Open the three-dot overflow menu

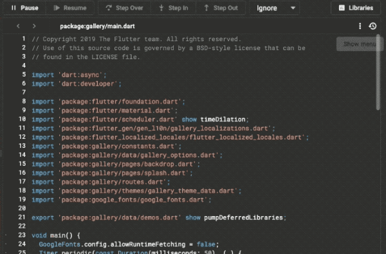pos(360,26)
